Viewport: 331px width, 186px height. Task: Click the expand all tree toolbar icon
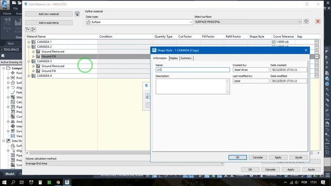[x=27, y=29]
